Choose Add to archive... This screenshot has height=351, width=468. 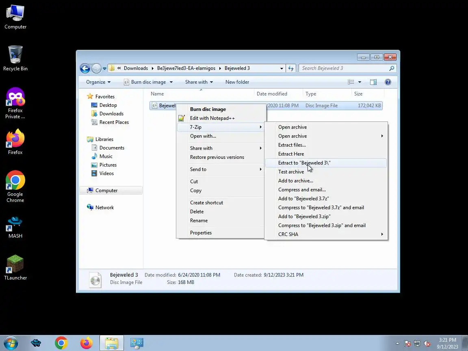point(326,181)
